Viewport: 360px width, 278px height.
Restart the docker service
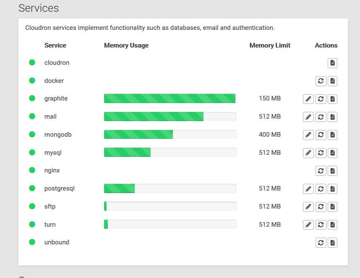[x=321, y=81]
